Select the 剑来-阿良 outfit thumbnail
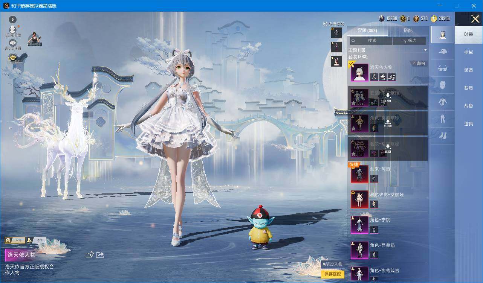Viewport: 483px width, 283px height. click(x=359, y=174)
